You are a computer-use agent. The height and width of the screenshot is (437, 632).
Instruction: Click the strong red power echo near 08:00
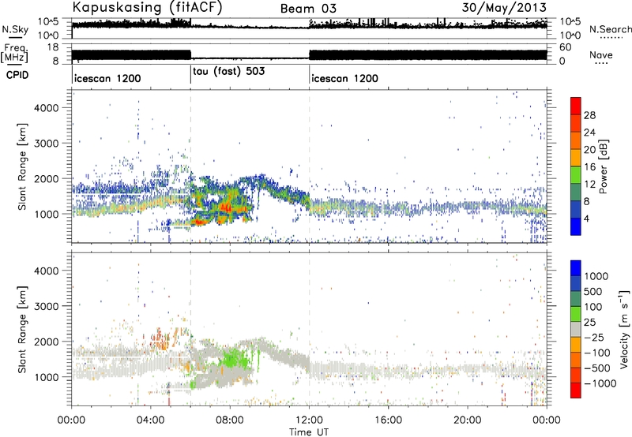[226, 207]
